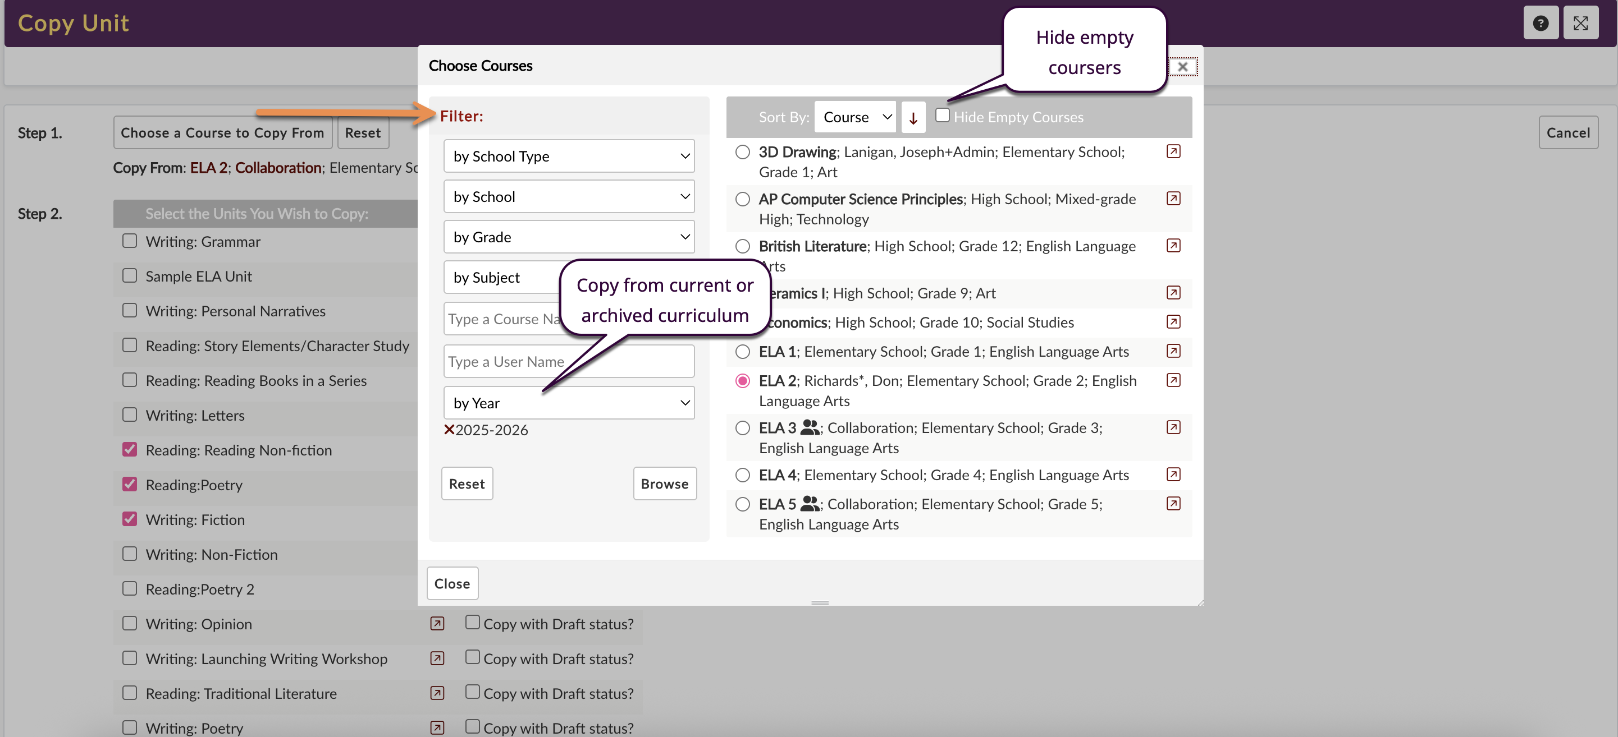Open the by Grade dropdown
Image resolution: width=1618 pixels, height=737 pixels.
pos(569,237)
